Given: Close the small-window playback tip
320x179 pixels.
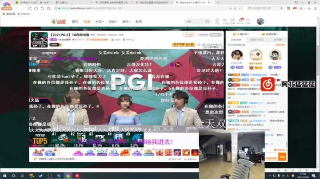Looking at the screenshot, I should pyautogui.click(x=221, y=47).
